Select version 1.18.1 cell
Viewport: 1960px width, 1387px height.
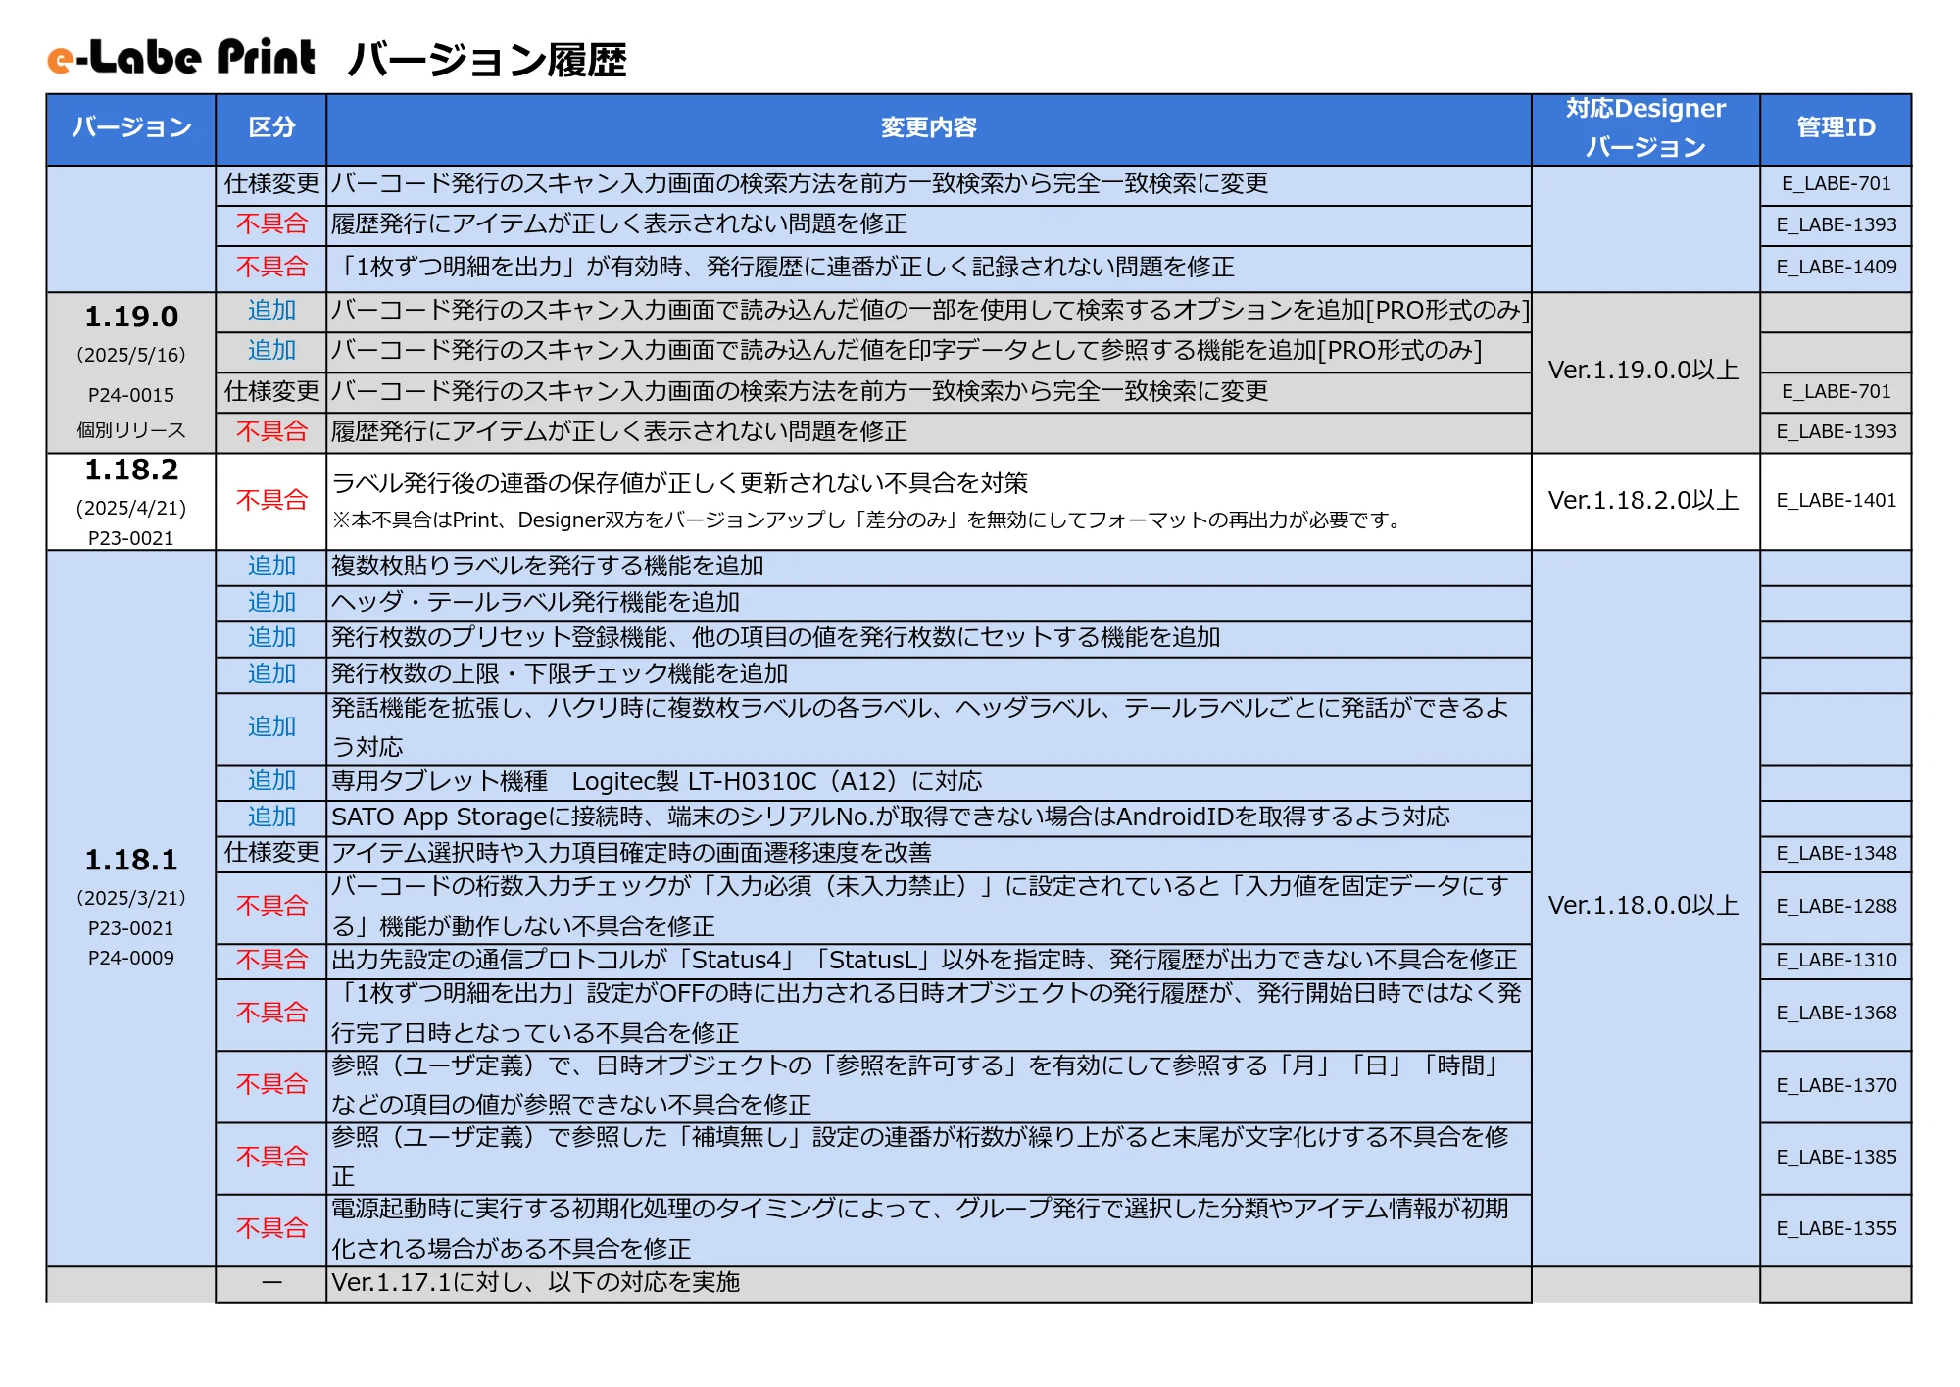[x=131, y=908]
